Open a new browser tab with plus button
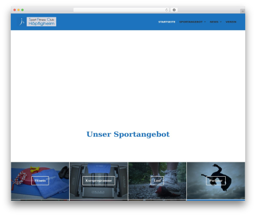The height and width of the screenshot is (216, 256). click(243, 11)
